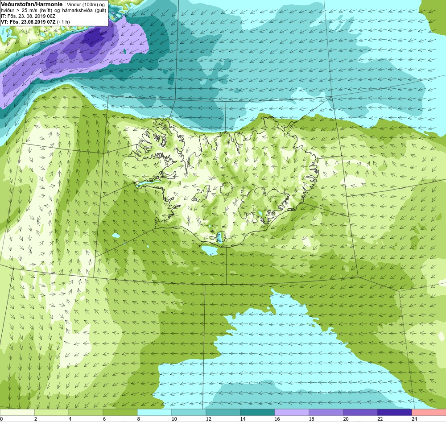
Task: Click the 'IT: Fös. 23. 08. 2019 06Z' text
Action: pyautogui.click(x=28, y=16)
